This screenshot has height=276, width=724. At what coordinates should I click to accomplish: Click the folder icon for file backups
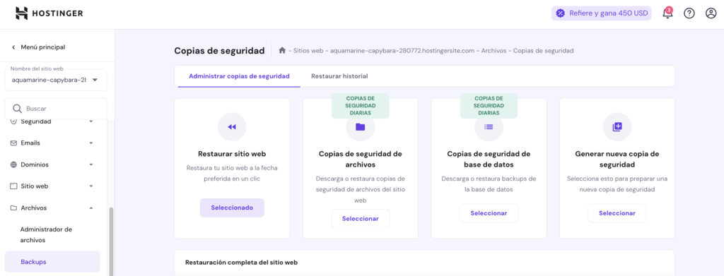[x=360, y=127]
